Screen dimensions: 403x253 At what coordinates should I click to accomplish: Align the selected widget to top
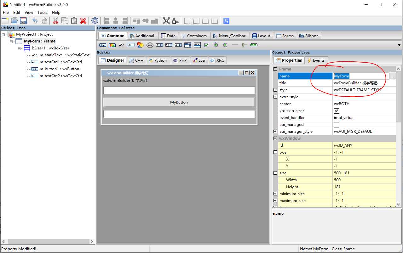[x=136, y=21]
